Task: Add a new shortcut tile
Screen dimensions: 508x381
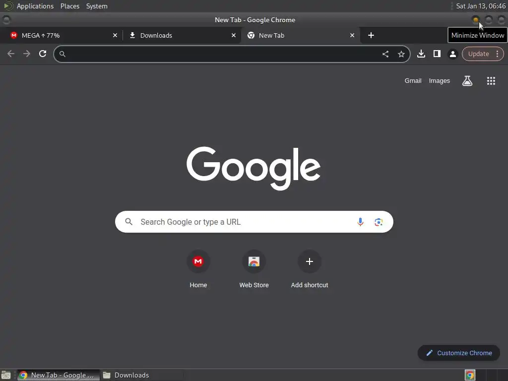Action: [x=310, y=269]
